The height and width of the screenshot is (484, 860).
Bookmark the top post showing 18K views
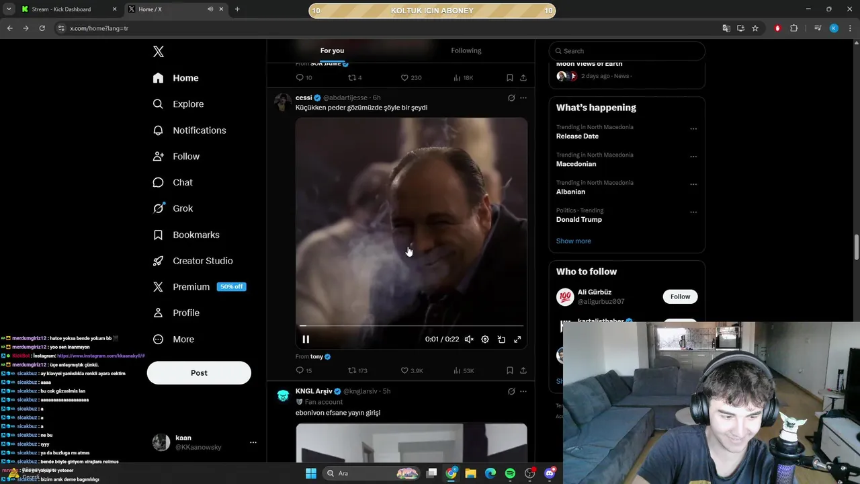510,77
